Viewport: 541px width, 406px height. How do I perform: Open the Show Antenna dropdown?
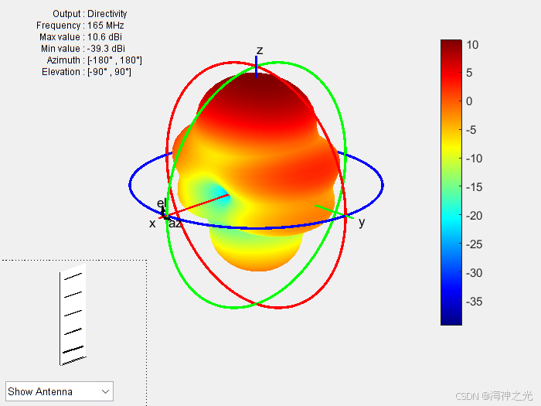point(60,391)
